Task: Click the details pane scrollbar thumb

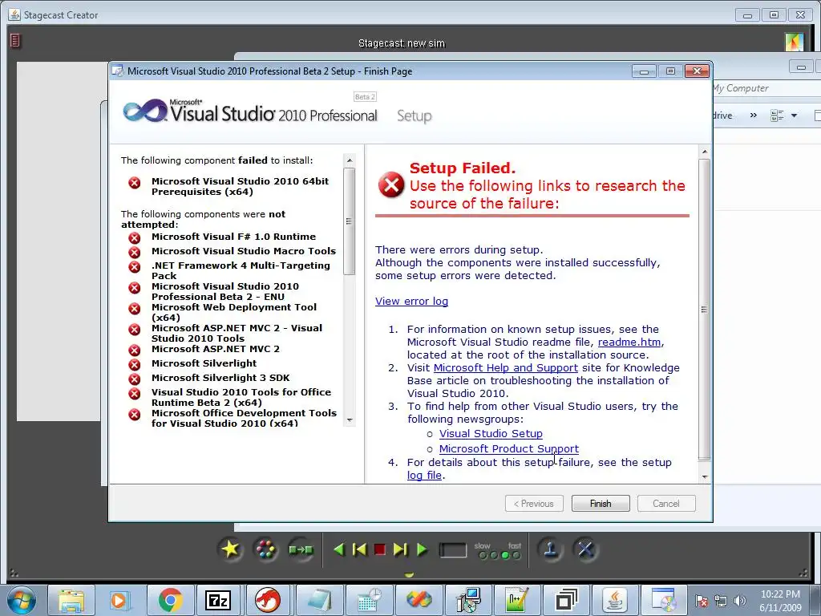Action: point(704,309)
